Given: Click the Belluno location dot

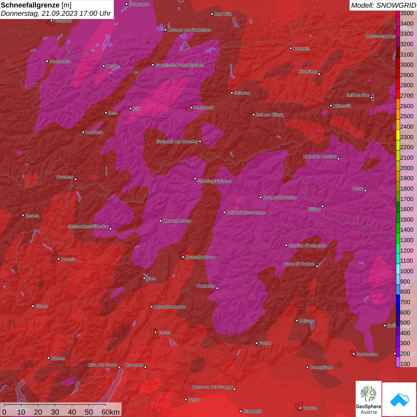Looking at the screenshot, I should tap(297, 320).
